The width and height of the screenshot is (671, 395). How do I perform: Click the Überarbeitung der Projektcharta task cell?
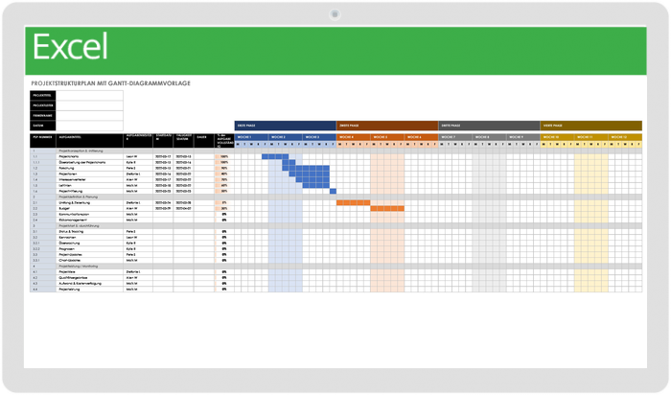click(x=89, y=163)
